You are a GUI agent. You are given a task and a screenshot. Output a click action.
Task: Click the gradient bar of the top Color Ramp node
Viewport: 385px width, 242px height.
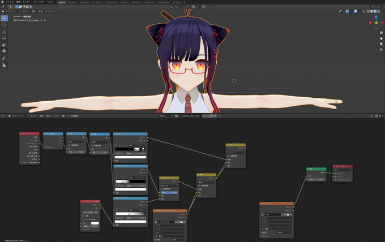tap(130, 149)
